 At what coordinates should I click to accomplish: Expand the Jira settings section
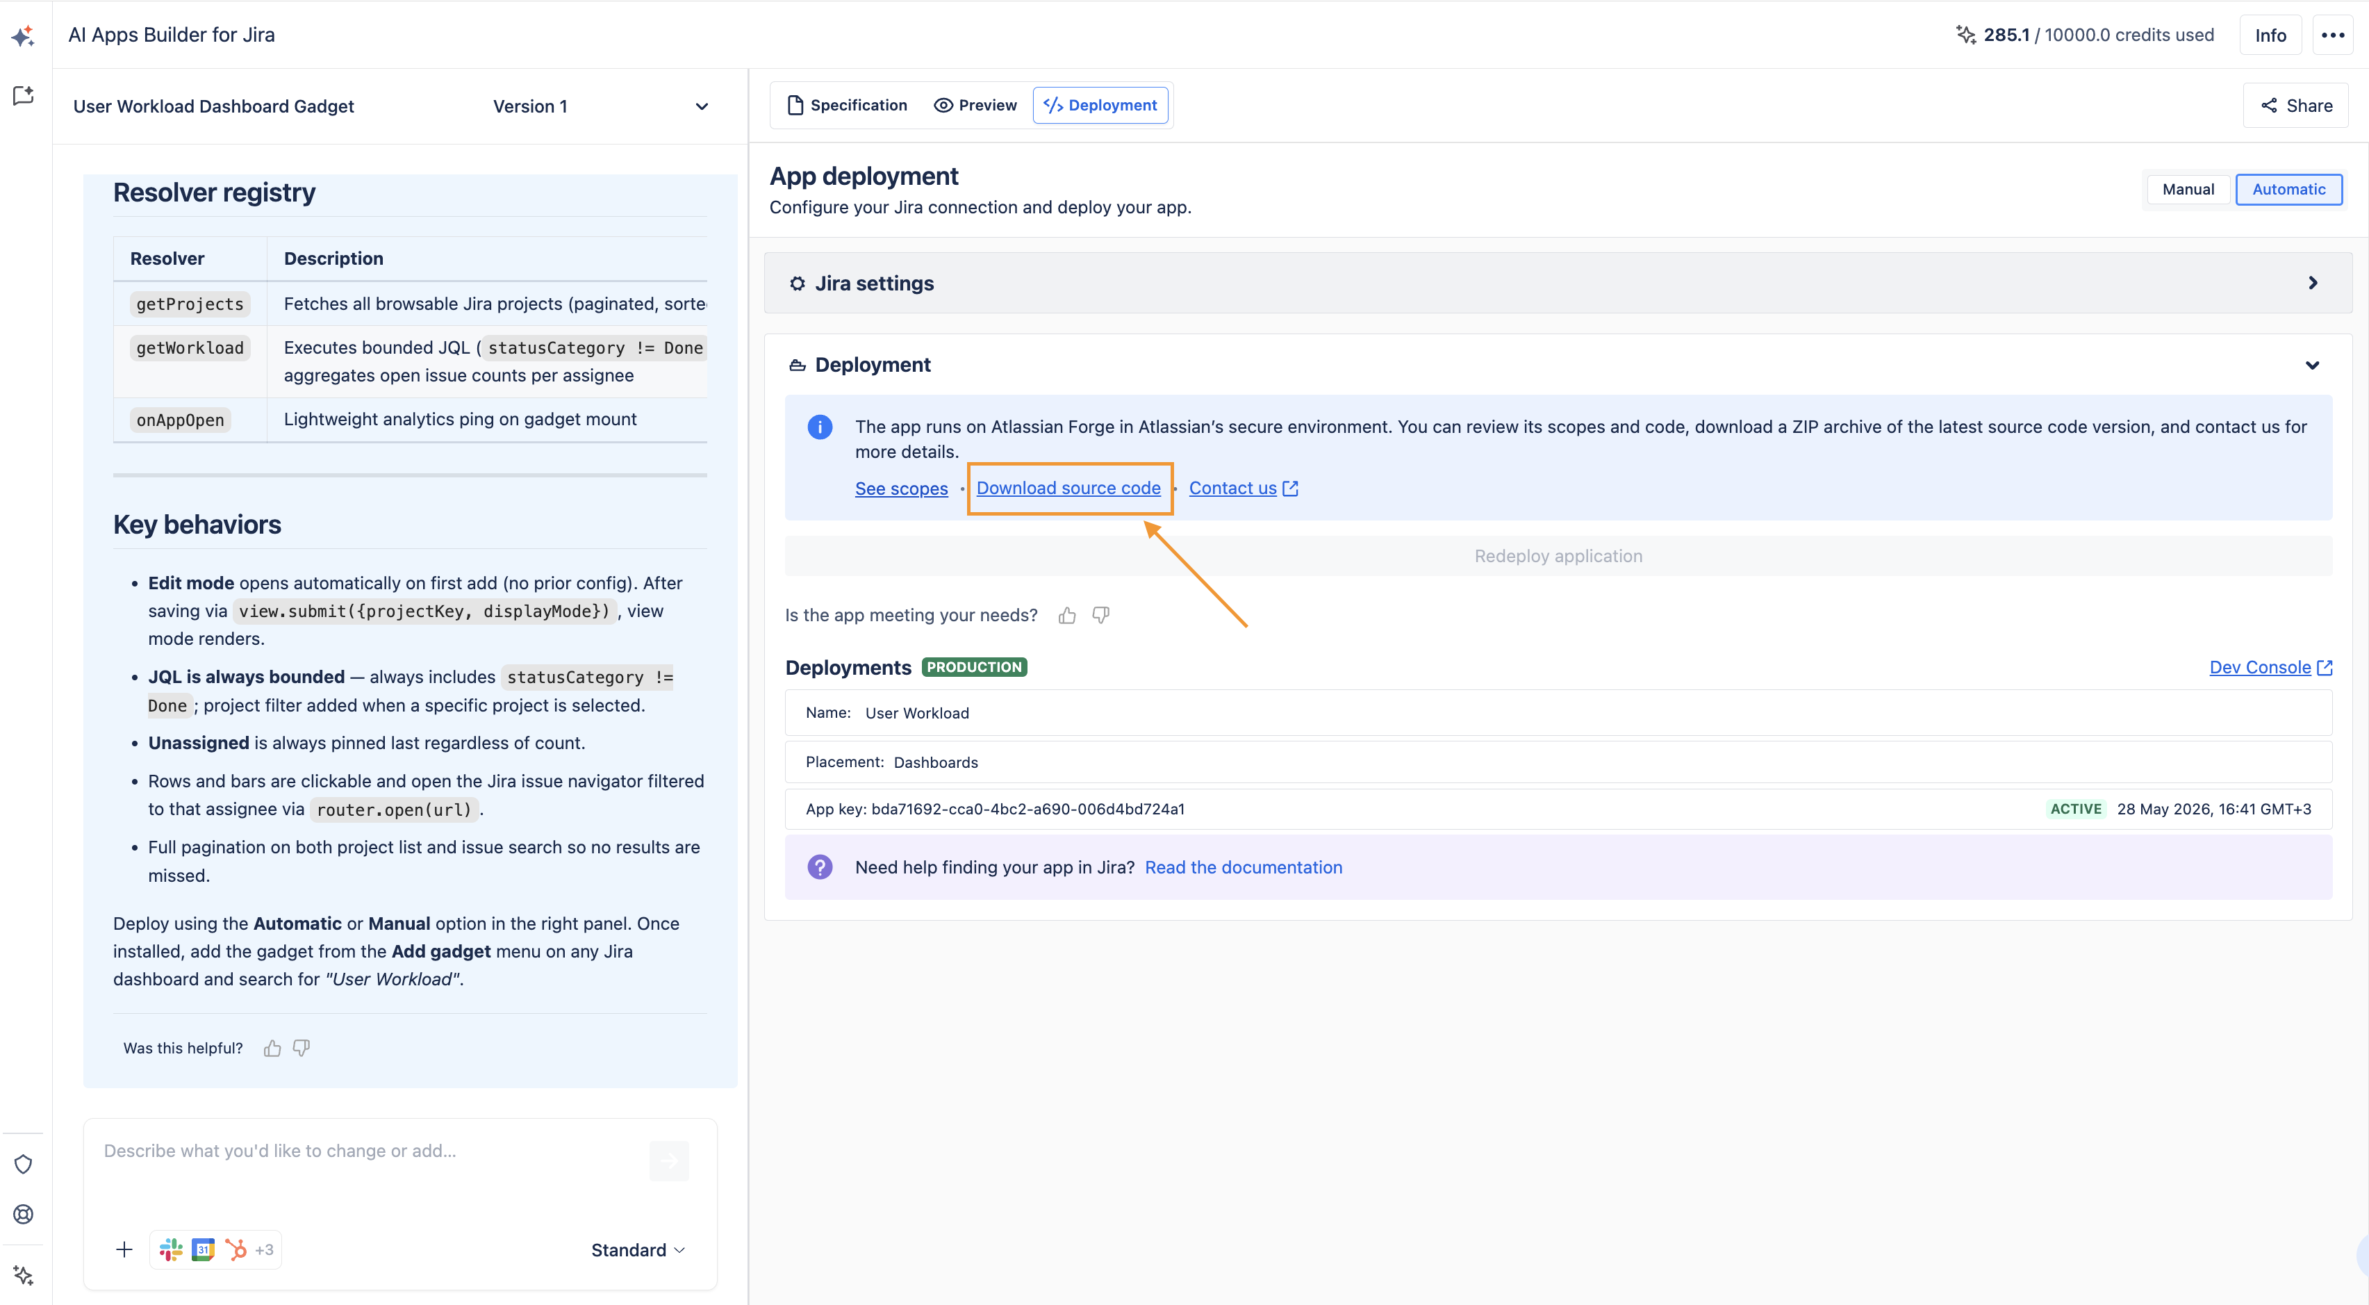point(1558,284)
